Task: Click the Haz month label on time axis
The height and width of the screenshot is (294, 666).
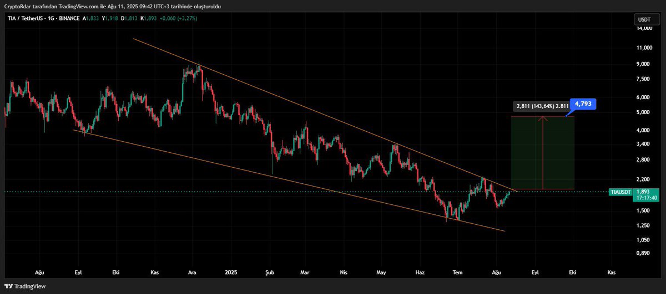Action: pos(420,273)
